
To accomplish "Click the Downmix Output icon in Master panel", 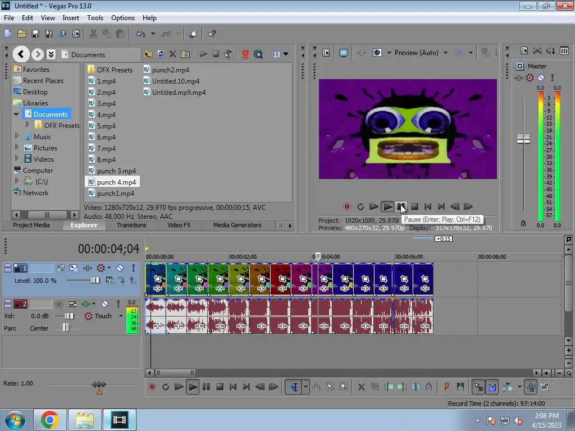I will click(x=537, y=51).
